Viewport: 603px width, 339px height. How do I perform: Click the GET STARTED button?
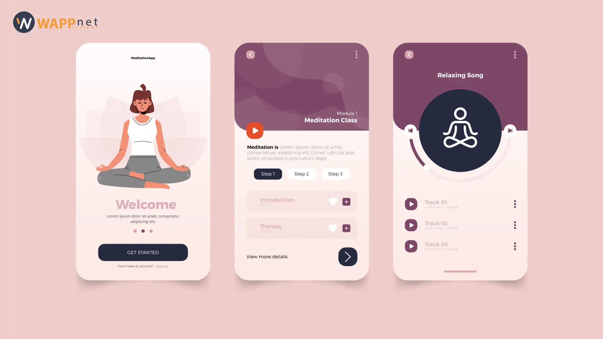click(143, 252)
